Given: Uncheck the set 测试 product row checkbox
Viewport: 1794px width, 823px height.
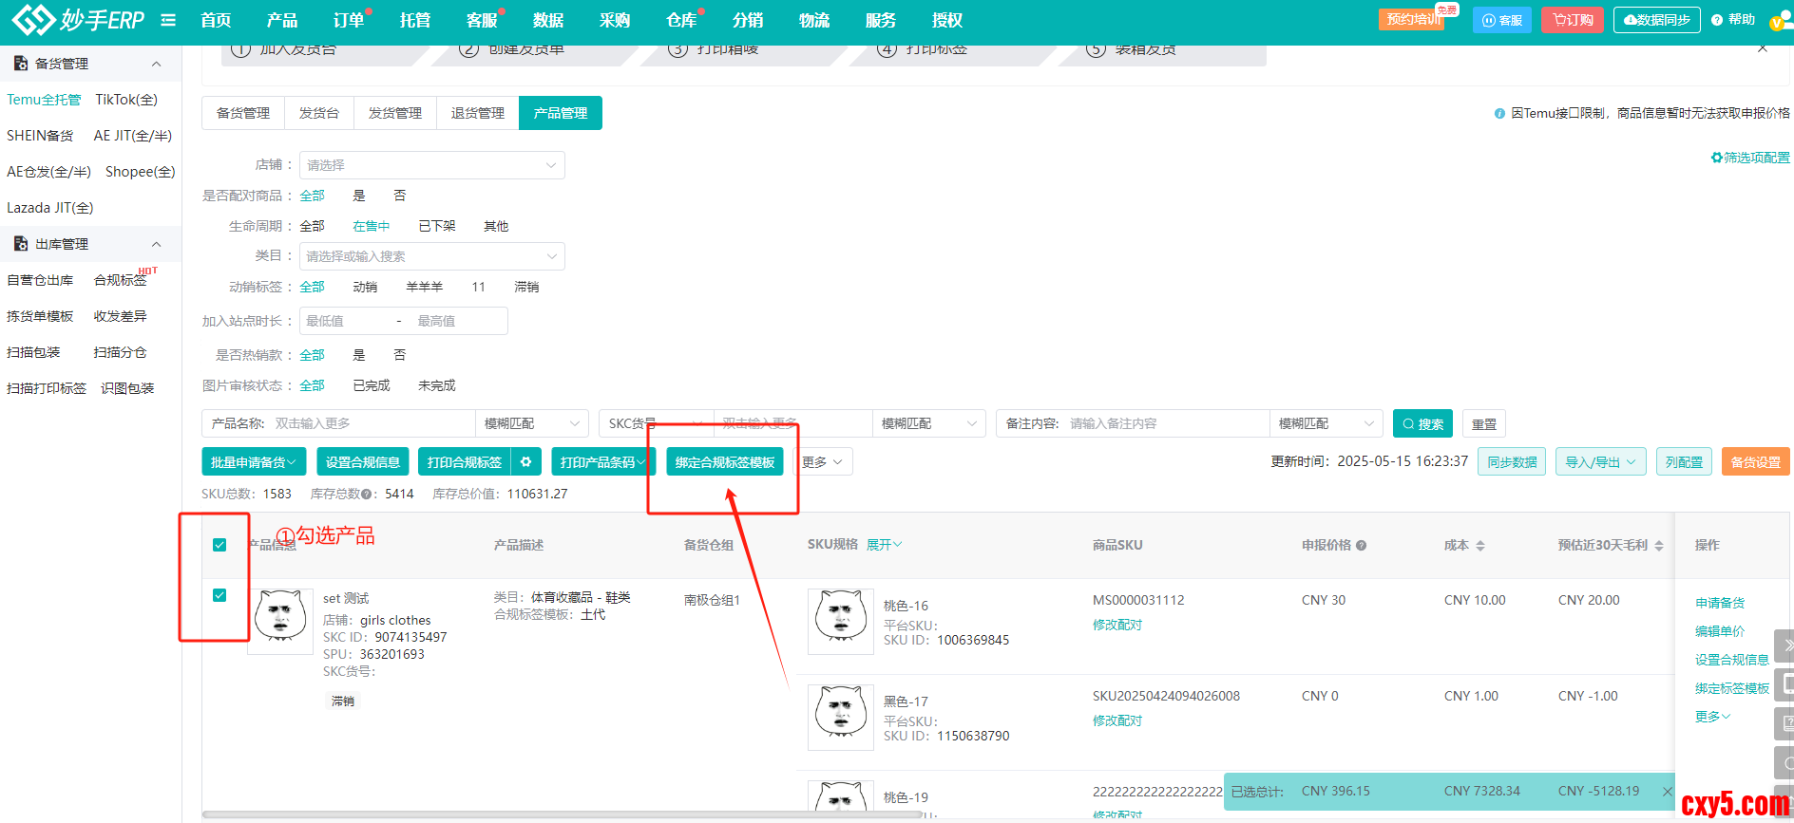Looking at the screenshot, I should coord(219,595).
